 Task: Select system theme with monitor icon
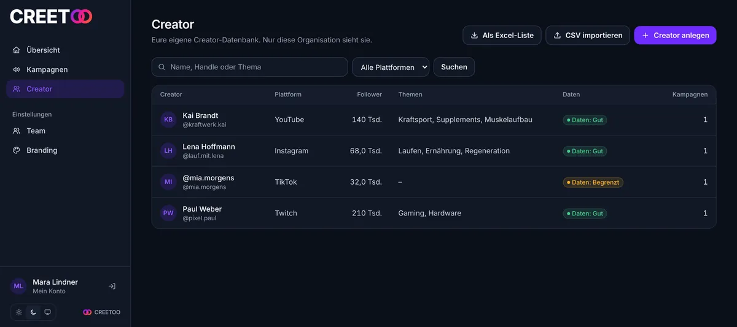pos(47,312)
